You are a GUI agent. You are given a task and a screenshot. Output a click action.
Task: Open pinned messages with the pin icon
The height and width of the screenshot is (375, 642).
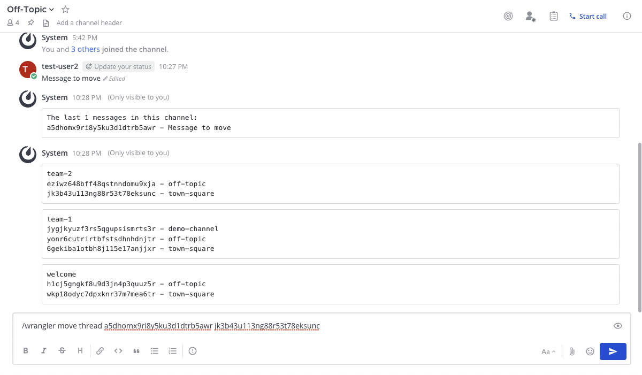31,23
